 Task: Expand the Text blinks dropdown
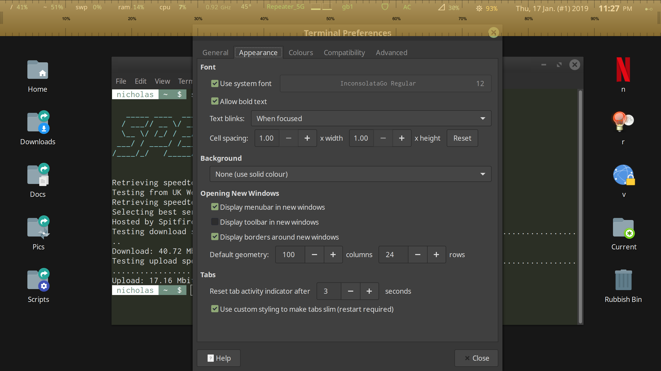371,119
